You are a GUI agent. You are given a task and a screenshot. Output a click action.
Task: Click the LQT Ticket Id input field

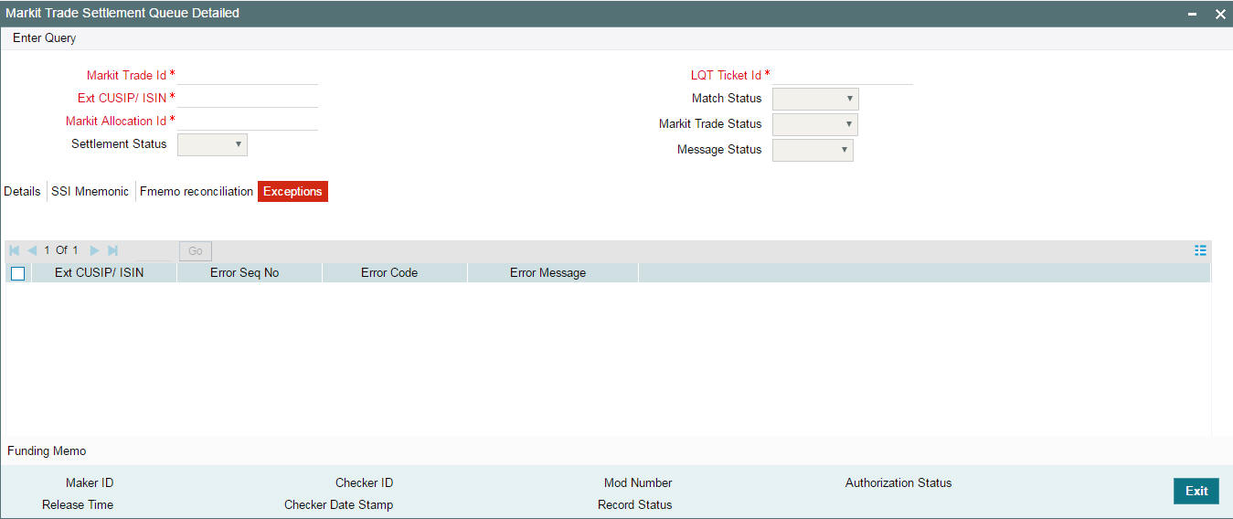843,75
